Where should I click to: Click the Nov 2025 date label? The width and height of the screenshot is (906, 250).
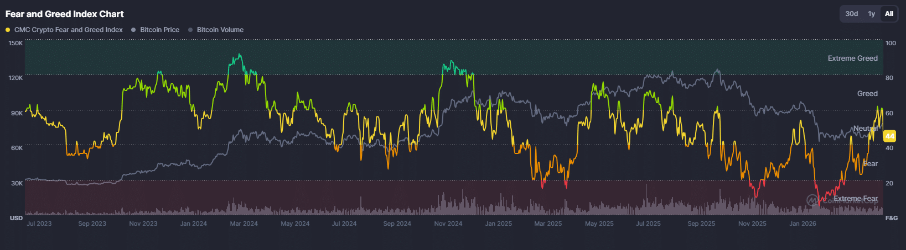point(752,224)
